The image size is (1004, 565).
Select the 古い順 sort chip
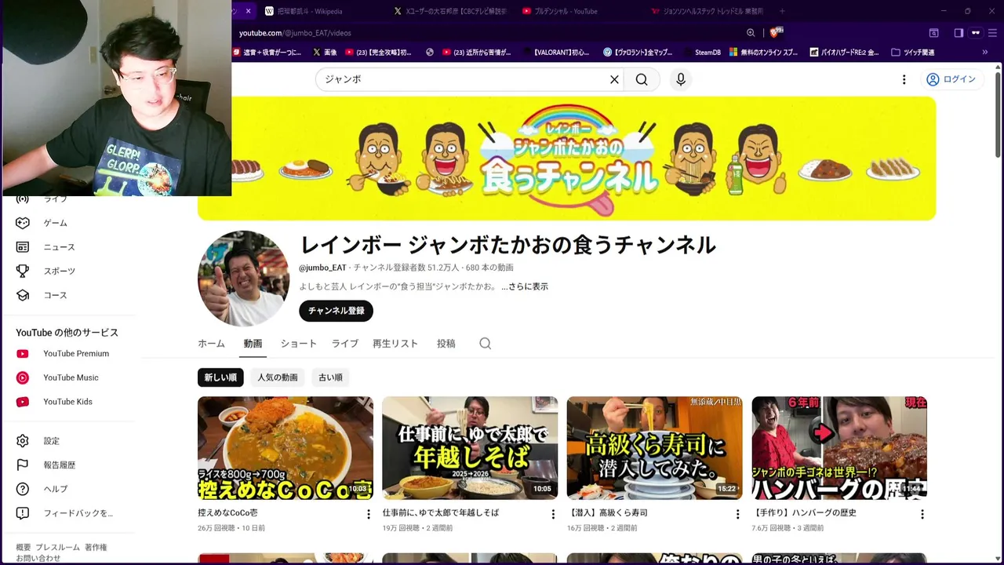tap(330, 377)
